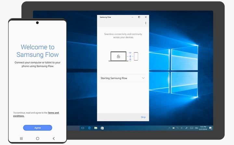The height and width of the screenshot is (145, 234).
Task: Open Task View from the taskbar
Action: tap(83, 128)
